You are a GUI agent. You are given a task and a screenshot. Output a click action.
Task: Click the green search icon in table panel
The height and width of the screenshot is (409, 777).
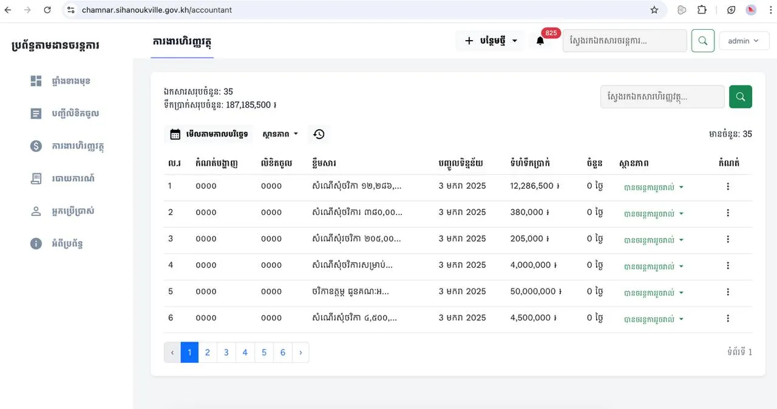pyautogui.click(x=740, y=96)
